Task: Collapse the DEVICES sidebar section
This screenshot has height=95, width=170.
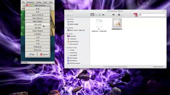Action: [x=66, y=19]
